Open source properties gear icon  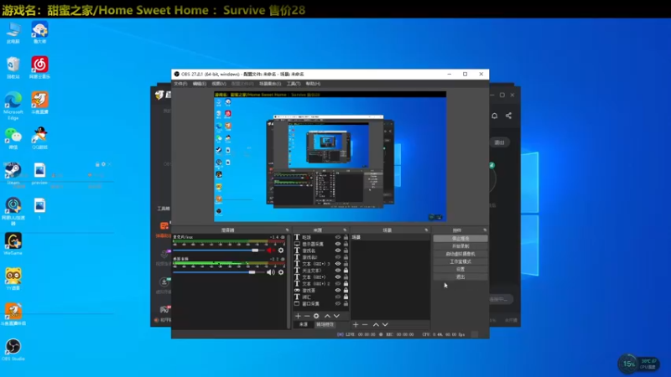[x=316, y=316]
